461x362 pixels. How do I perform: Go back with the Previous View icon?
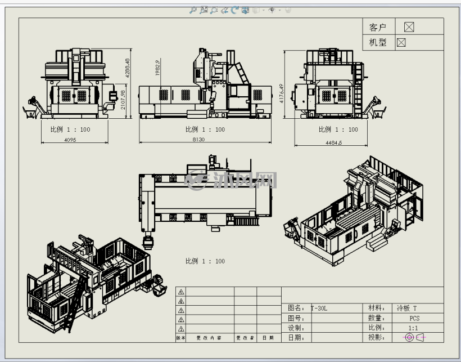tap(224, 10)
